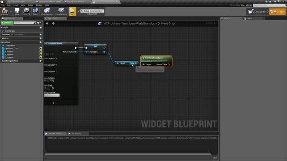Open the View menu
This screenshot has height=161, width=287.
click(x=23, y=5)
